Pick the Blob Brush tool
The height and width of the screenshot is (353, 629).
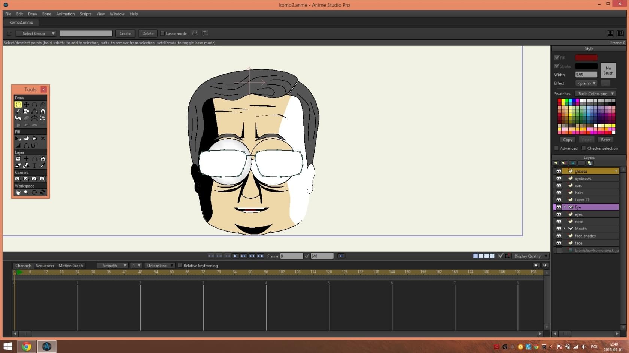[18, 118]
